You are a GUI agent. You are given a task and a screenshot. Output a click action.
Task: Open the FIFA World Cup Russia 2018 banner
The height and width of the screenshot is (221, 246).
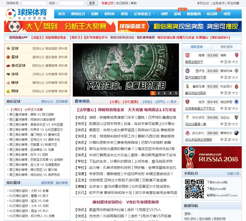pos(212,157)
